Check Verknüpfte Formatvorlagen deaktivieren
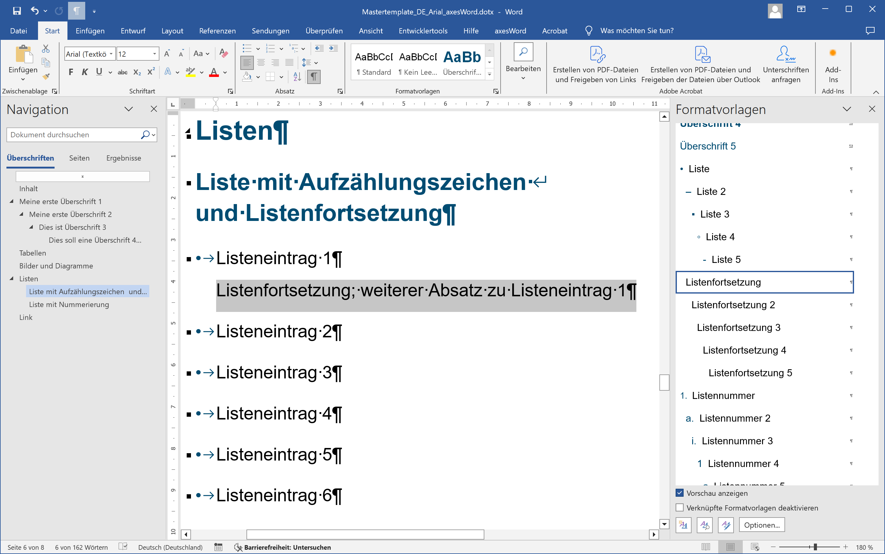This screenshot has width=885, height=554. coord(680,507)
